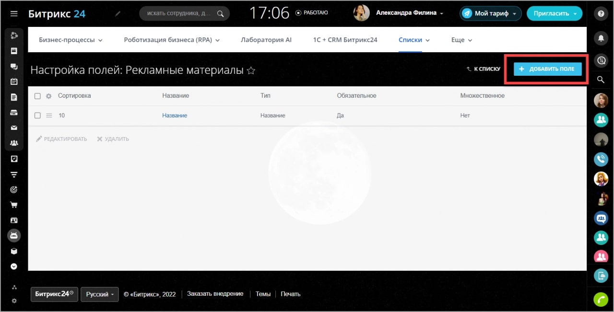Open the mail envelope icon in sidebar
This screenshot has width=614, height=312.
(14, 127)
